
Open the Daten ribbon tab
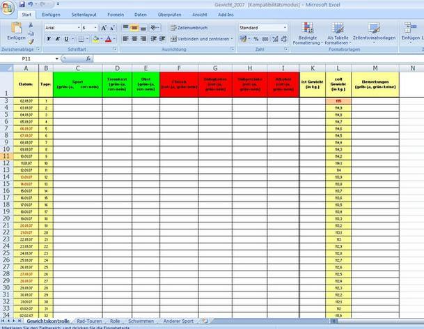[x=141, y=15]
